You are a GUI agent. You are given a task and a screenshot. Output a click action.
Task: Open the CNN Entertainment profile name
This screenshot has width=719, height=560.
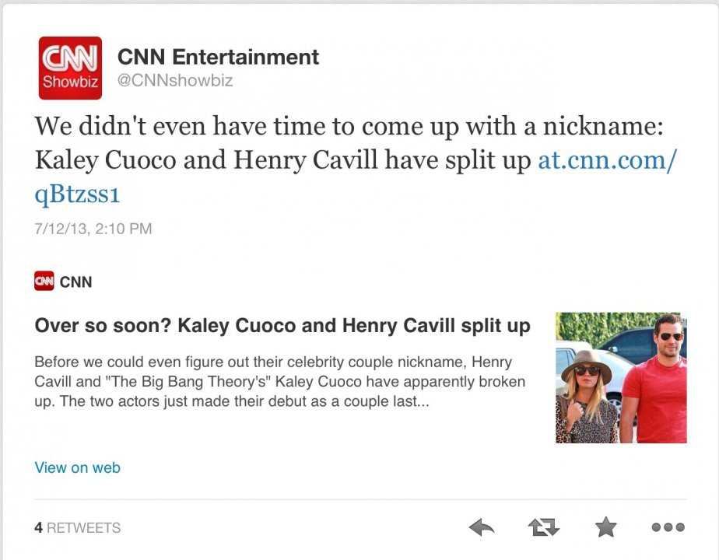tap(218, 58)
